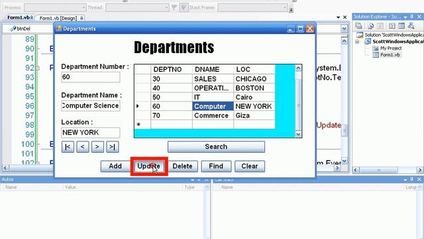Click the Departments form title bar icon
Screen dimensions: 424x239
coord(59,29)
